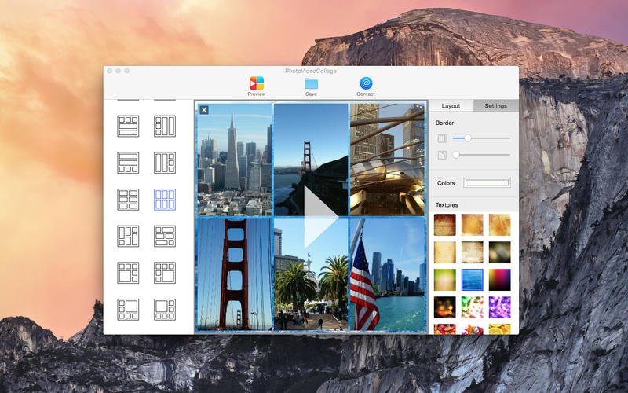
Task: Open the Contact @ icon
Action: (366, 84)
